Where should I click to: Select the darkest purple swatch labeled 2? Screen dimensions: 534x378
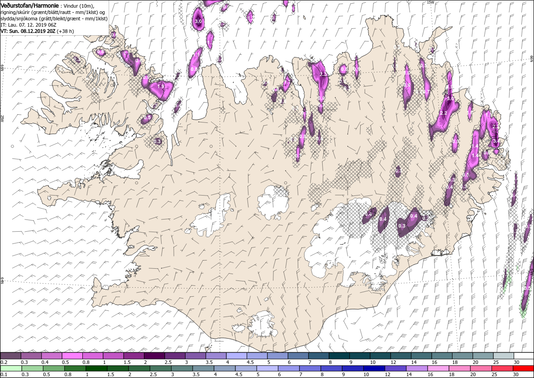click(154, 356)
